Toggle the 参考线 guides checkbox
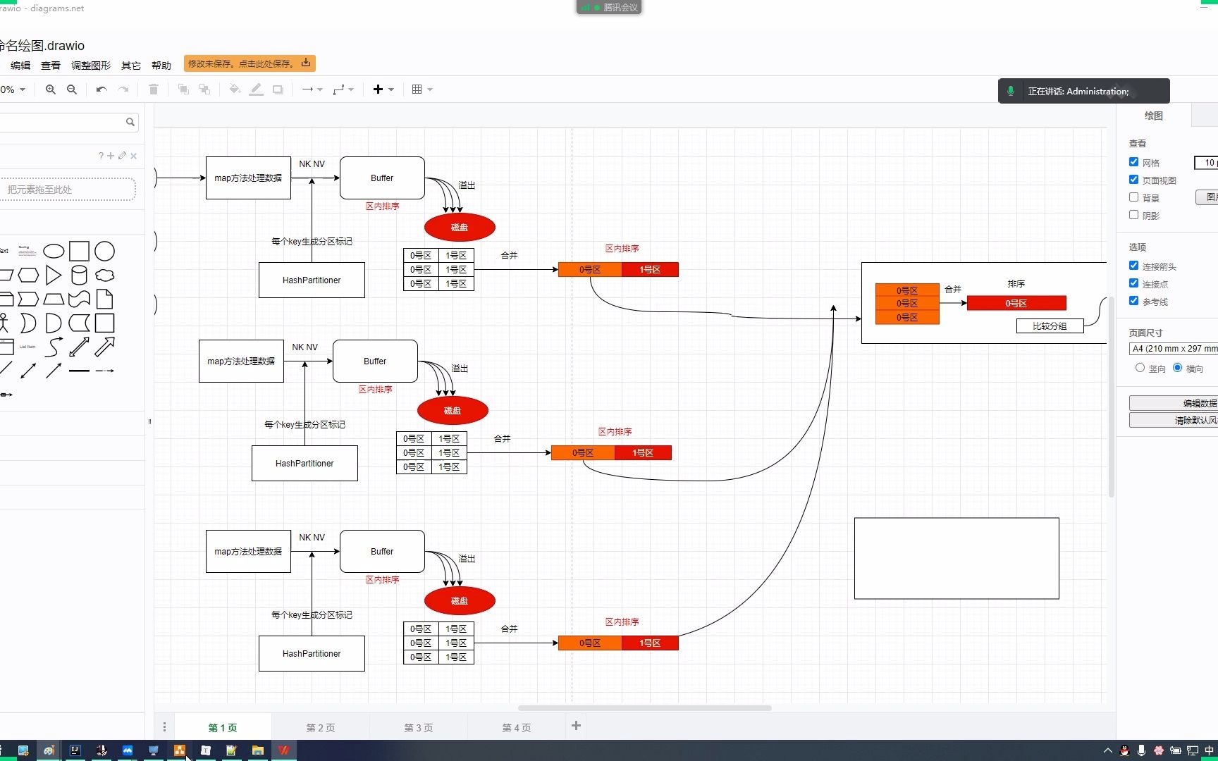The width and height of the screenshot is (1218, 761). tap(1133, 301)
